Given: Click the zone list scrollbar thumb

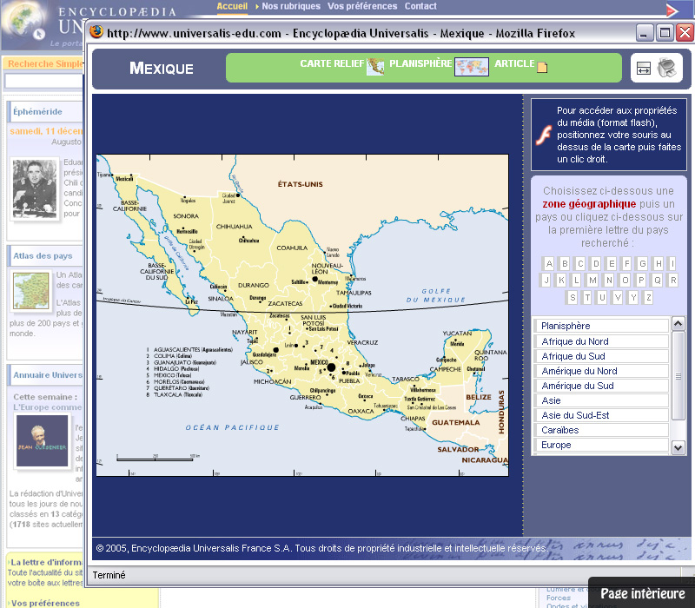Looking at the screenshot, I should (678, 375).
